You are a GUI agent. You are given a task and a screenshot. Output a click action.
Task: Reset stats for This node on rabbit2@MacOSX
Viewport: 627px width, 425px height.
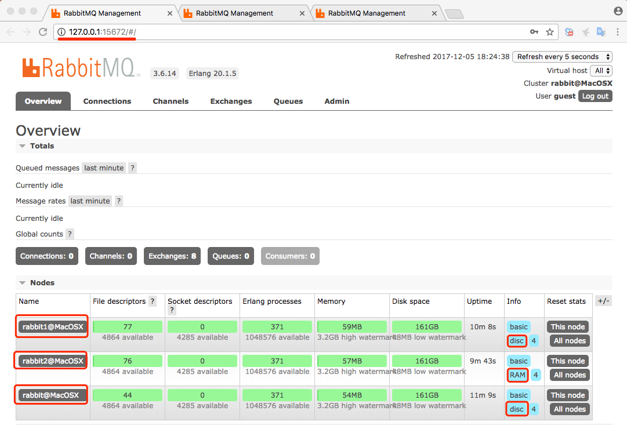point(567,361)
